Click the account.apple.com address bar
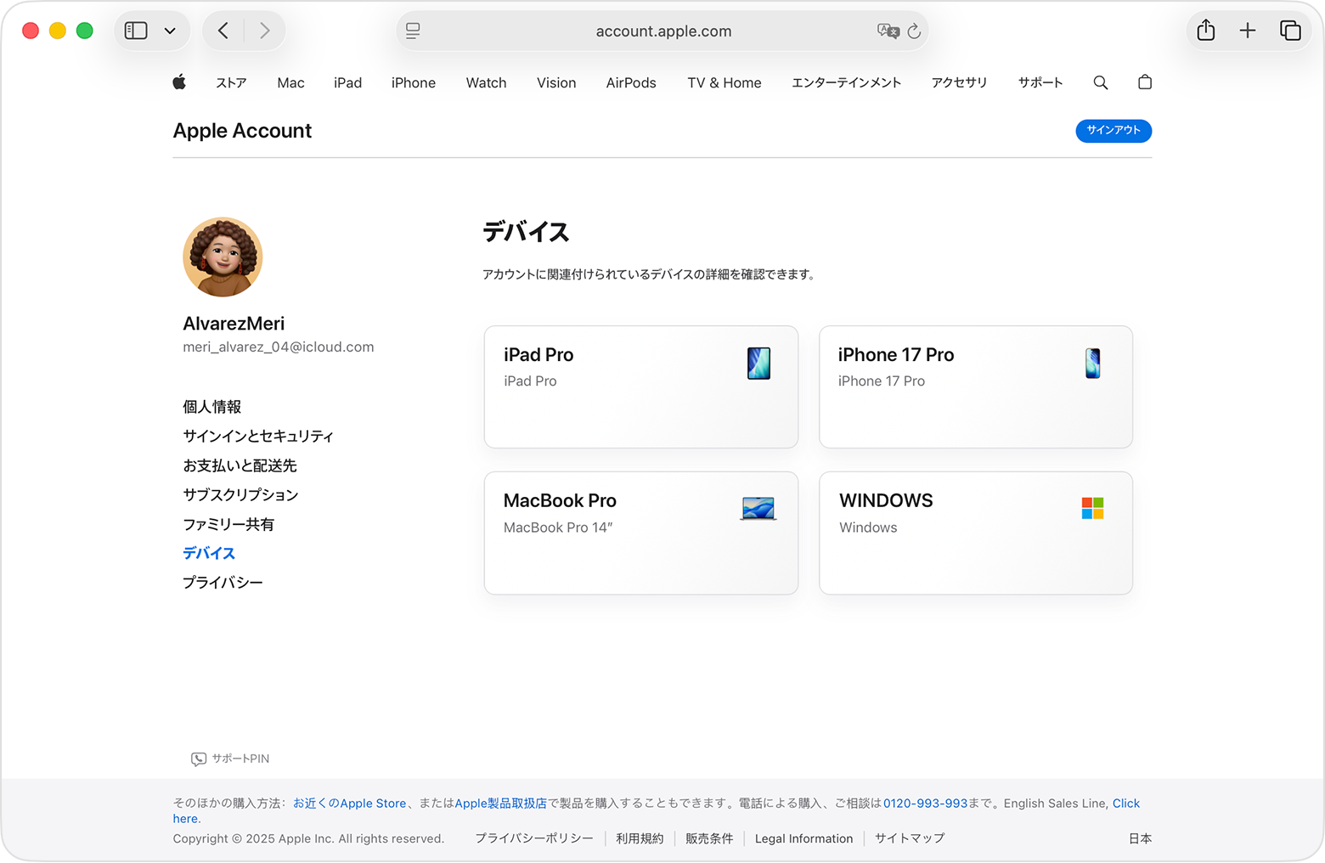Image resolution: width=1325 pixels, height=863 pixels. click(x=662, y=31)
